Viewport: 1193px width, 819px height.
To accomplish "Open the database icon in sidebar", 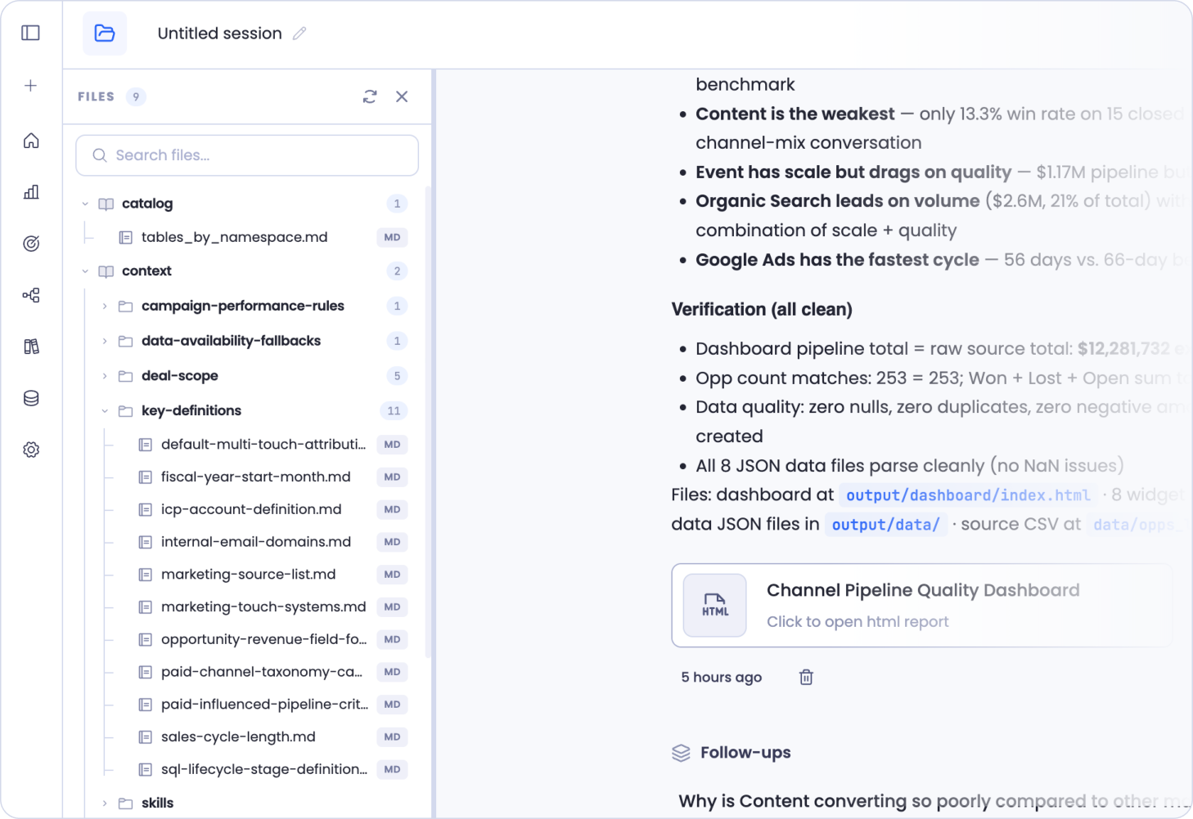I will click(31, 398).
